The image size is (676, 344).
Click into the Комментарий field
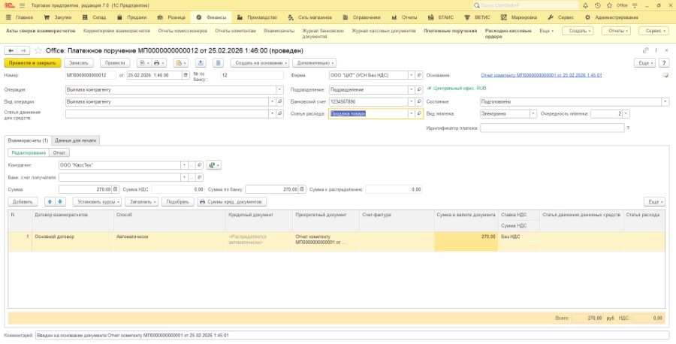coord(352,336)
